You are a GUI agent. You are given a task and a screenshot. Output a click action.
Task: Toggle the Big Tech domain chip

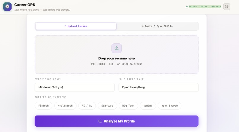tap(128, 106)
